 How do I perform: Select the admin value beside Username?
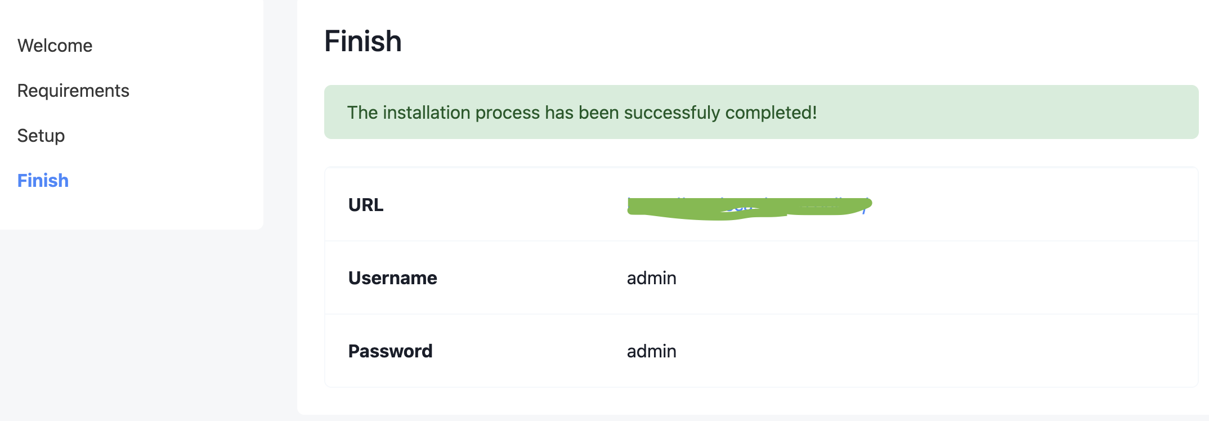point(651,278)
